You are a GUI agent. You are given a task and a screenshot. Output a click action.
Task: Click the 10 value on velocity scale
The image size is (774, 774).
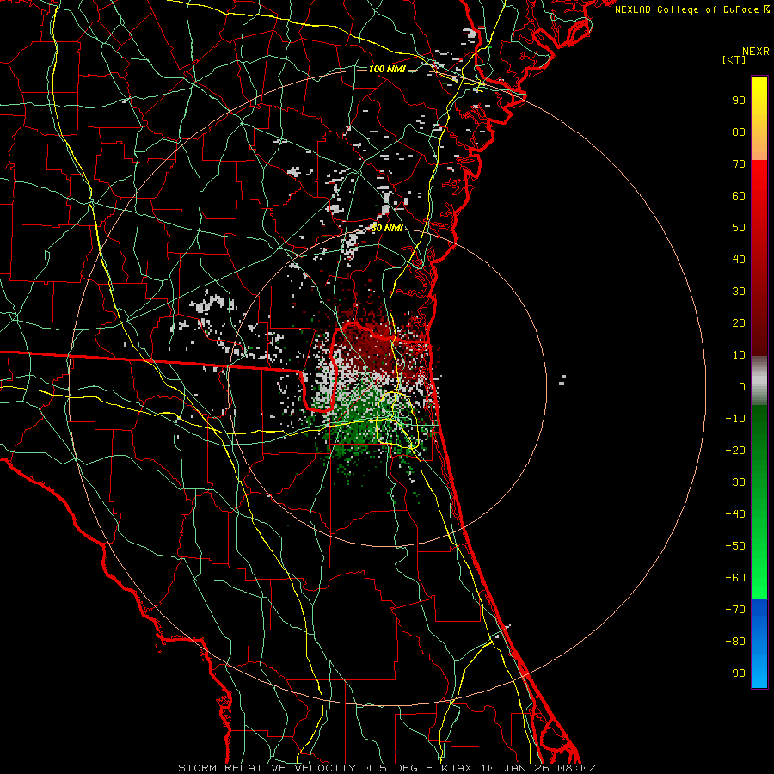coord(739,355)
